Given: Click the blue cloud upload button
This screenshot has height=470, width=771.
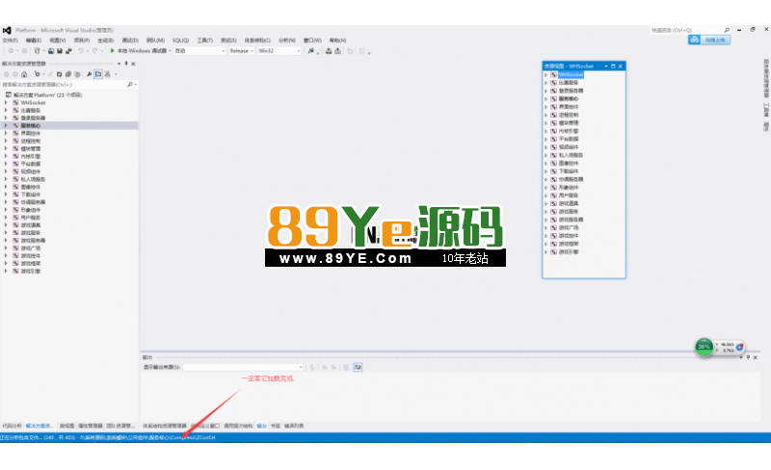Looking at the screenshot, I should [x=709, y=39].
